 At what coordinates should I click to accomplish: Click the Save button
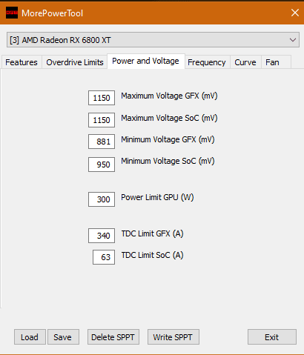coord(63,337)
